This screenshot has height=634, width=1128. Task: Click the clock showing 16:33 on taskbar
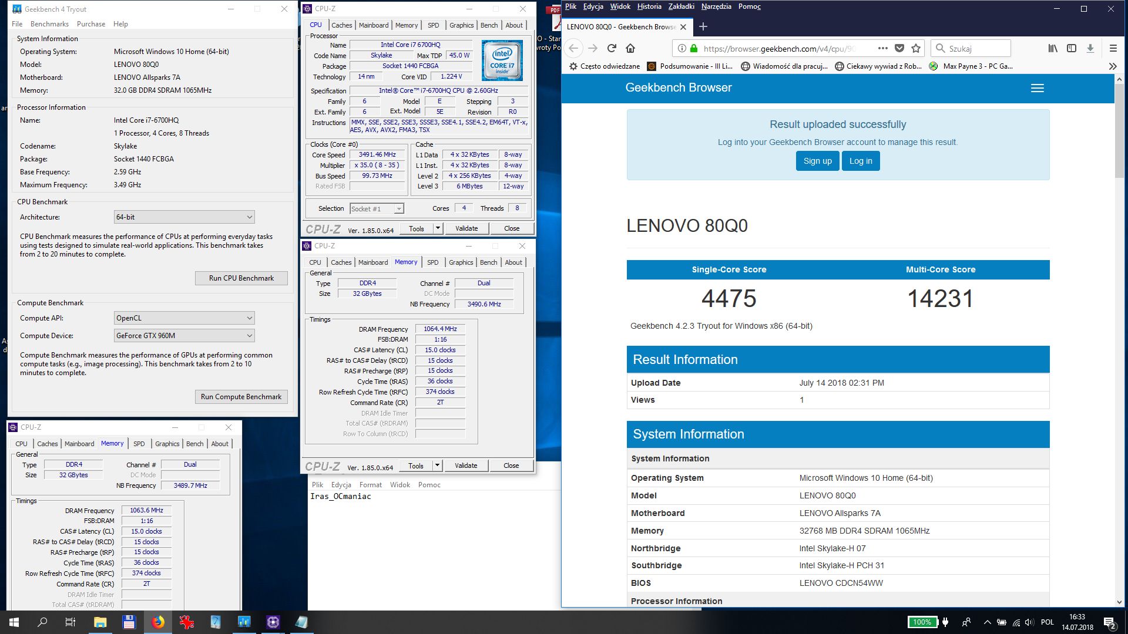click(x=1077, y=622)
